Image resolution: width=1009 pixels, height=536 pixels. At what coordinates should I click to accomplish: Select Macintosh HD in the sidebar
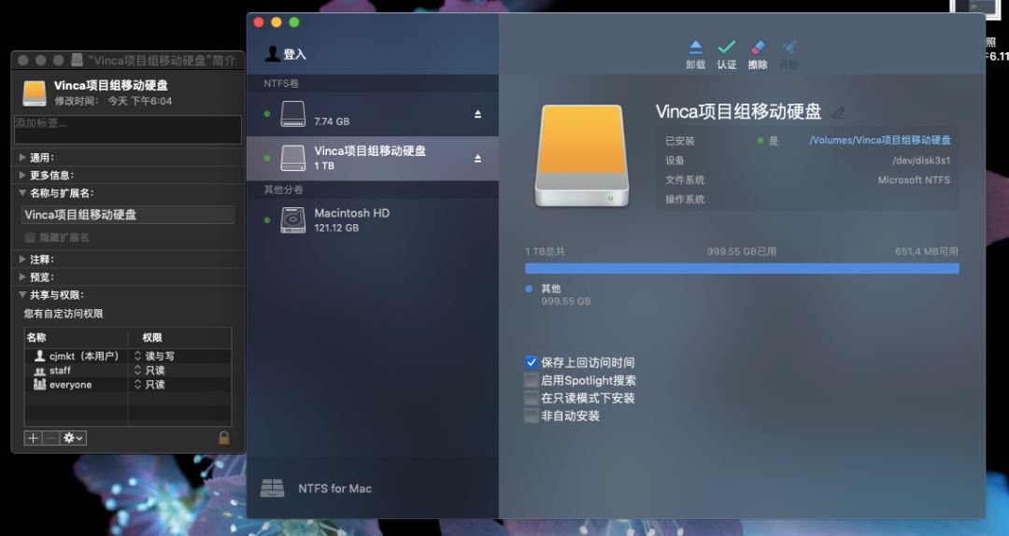373,220
